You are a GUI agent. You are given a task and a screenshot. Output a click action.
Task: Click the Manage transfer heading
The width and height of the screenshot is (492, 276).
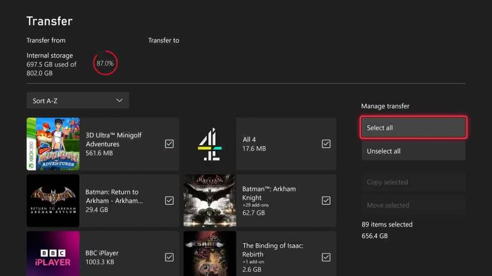[x=385, y=106]
